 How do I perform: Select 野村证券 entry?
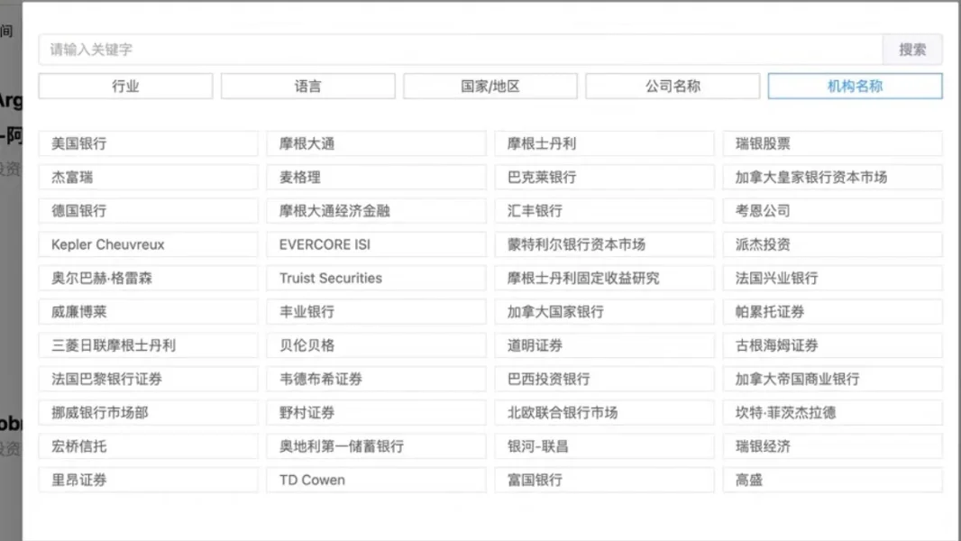click(376, 413)
